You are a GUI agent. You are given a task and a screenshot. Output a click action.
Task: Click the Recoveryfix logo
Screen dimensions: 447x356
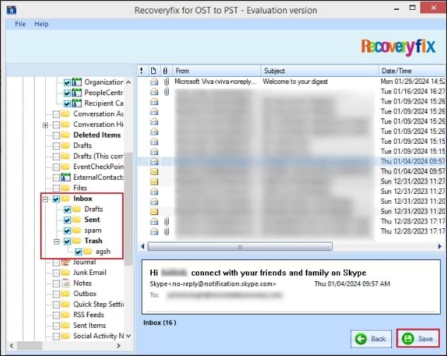(x=398, y=47)
